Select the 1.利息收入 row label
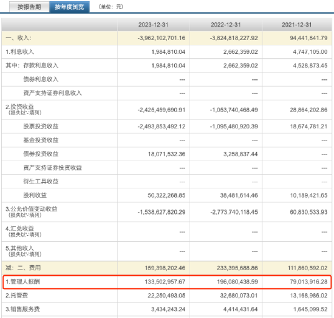334x318 pixels. click(19, 52)
